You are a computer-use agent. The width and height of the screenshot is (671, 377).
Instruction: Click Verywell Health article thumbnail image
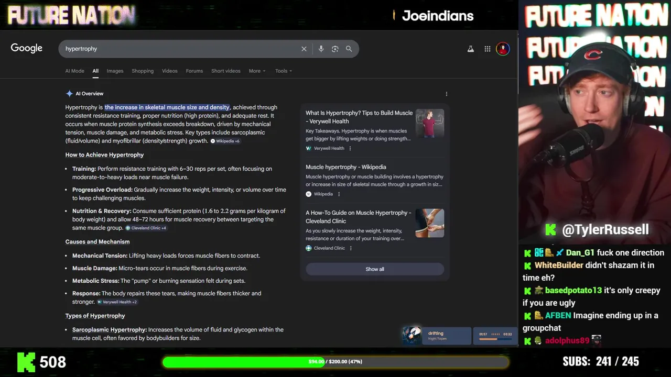coord(430,123)
